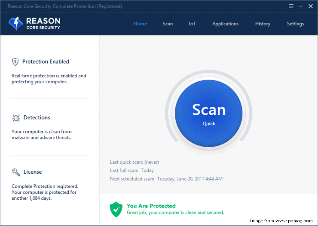Click the Detections bug icon
This screenshot has width=318, height=226.
point(15,118)
